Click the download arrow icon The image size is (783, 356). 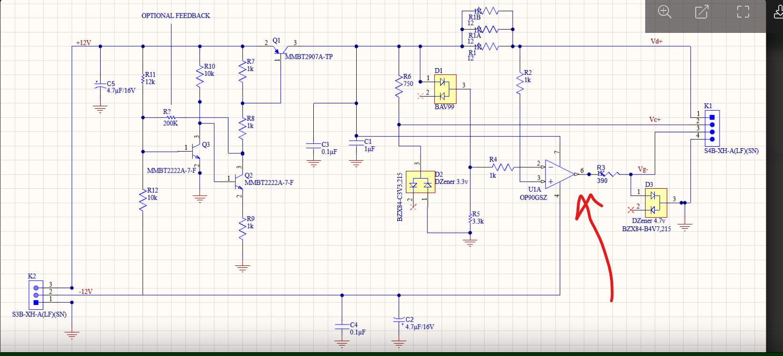click(778, 12)
